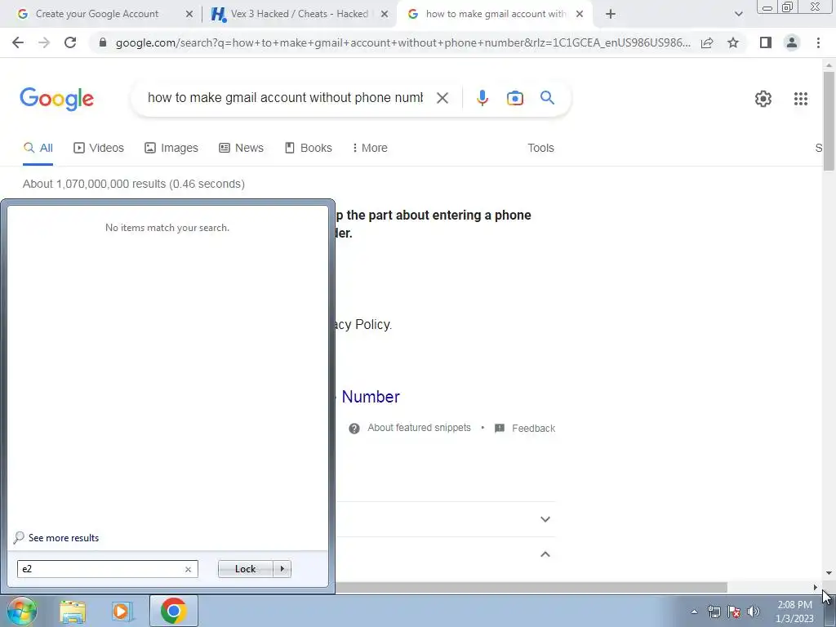Click the browser forward arrow

click(44, 42)
